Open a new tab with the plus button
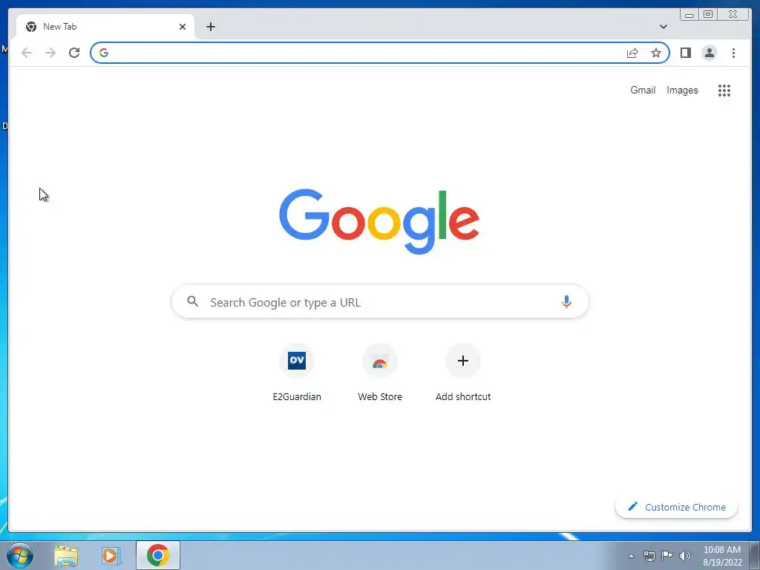The width and height of the screenshot is (760, 570). coord(210,27)
